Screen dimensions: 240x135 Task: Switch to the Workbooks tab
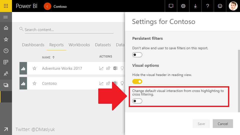[x=79, y=45]
